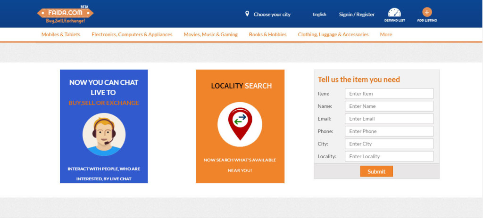This screenshot has height=218, width=483.
Task: Click the headset agent avatar icon
Action: pos(104,134)
